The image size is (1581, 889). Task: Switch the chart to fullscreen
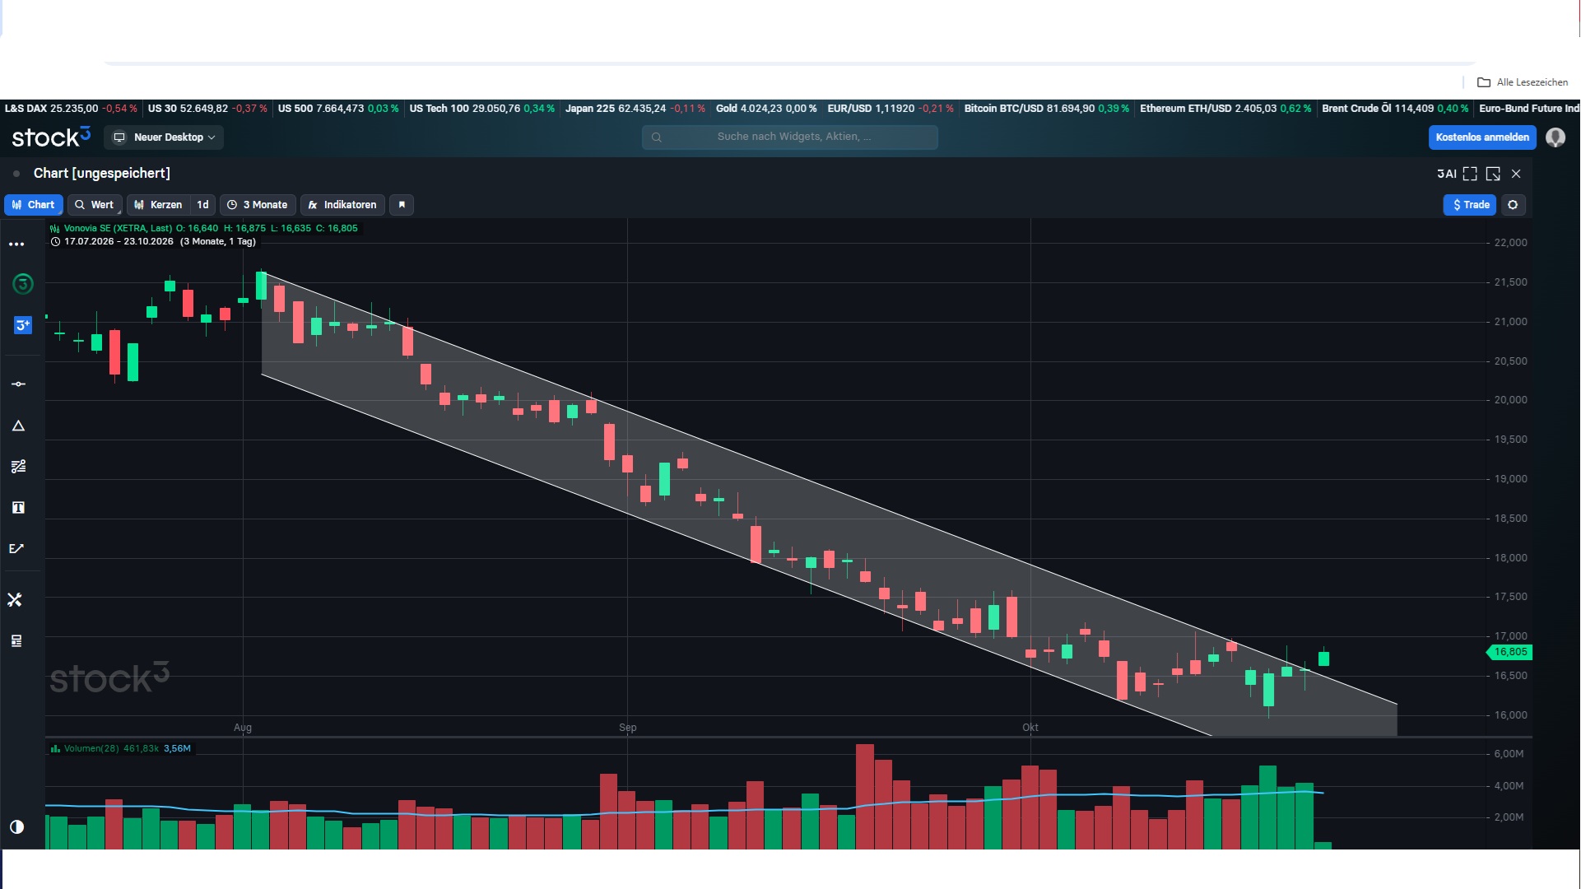click(1470, 174)
